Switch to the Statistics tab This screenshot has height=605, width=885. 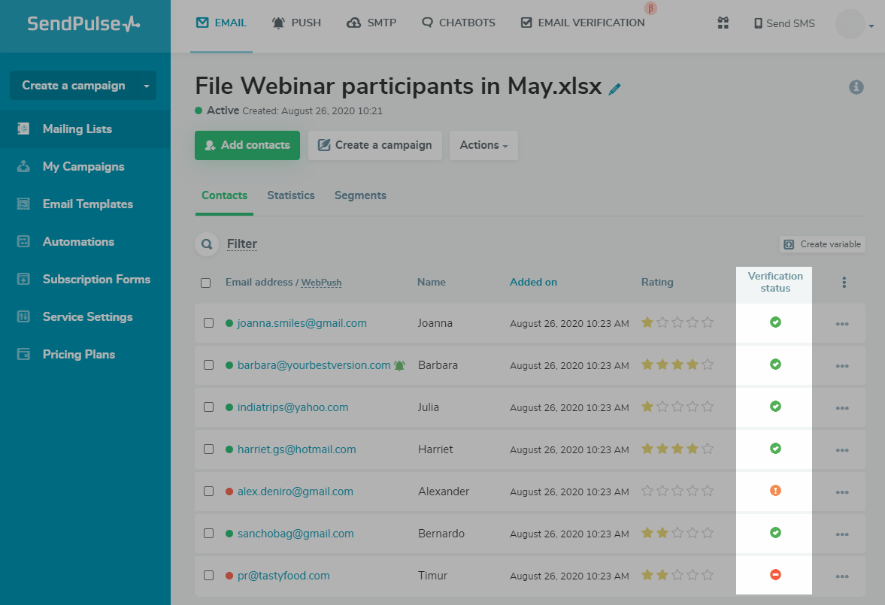(291, 195)
